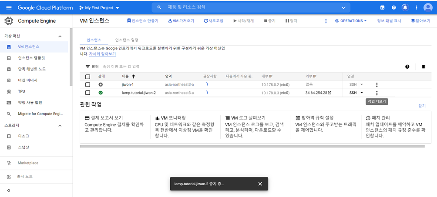Viewport: 437px width, 197px height.
Task: Focus the product and resource search field
Action: [x=251, y=7]
